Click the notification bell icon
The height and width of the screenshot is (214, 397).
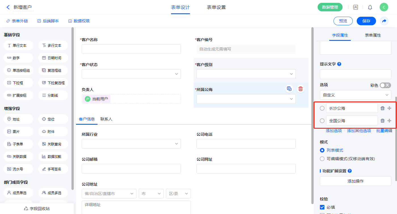[x=370, y=7]
